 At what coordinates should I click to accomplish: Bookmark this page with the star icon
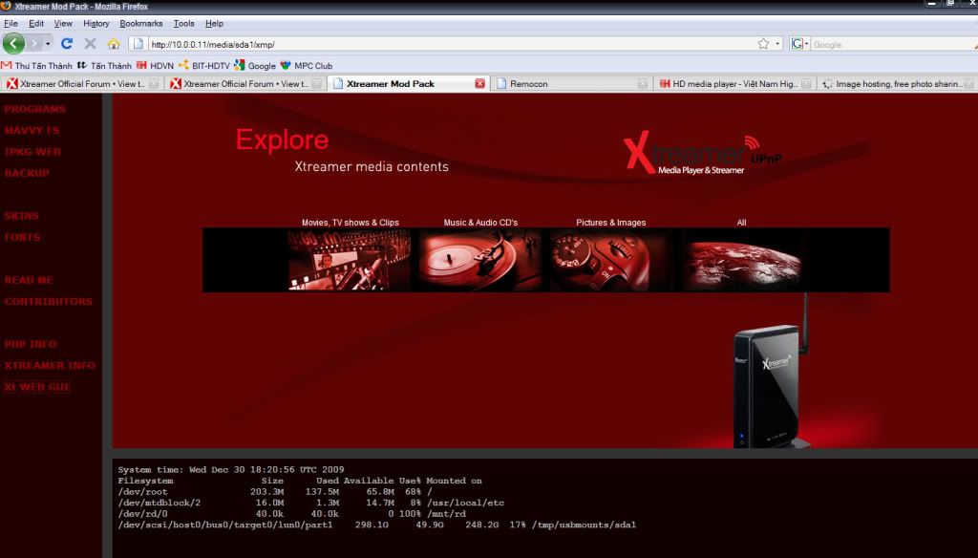point(763,44)
